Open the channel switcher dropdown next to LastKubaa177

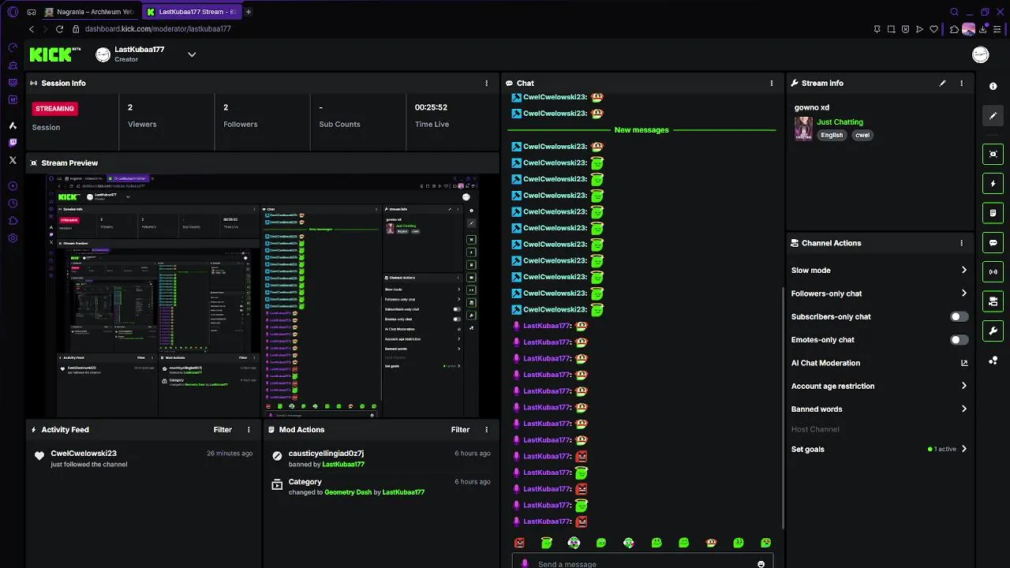pos(192,54)
